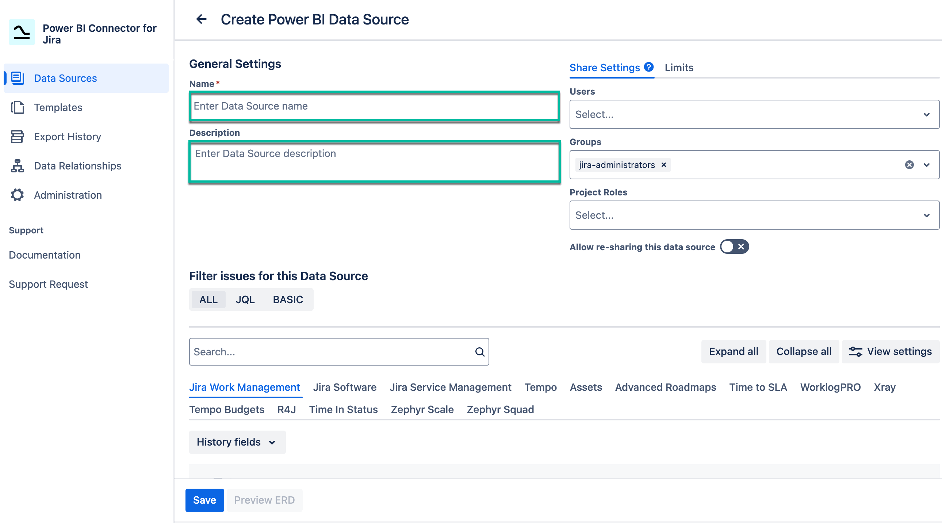
Task: Click the search magnifier icon
Action: 480,352
